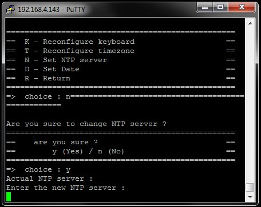This screenshot has width=261, height=207.
Task: Click the 'Actual NTP server :' line
Action: tap(49, 178)
